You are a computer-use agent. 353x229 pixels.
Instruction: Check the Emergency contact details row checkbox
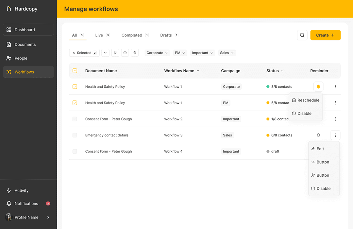[x=75, y=135]
